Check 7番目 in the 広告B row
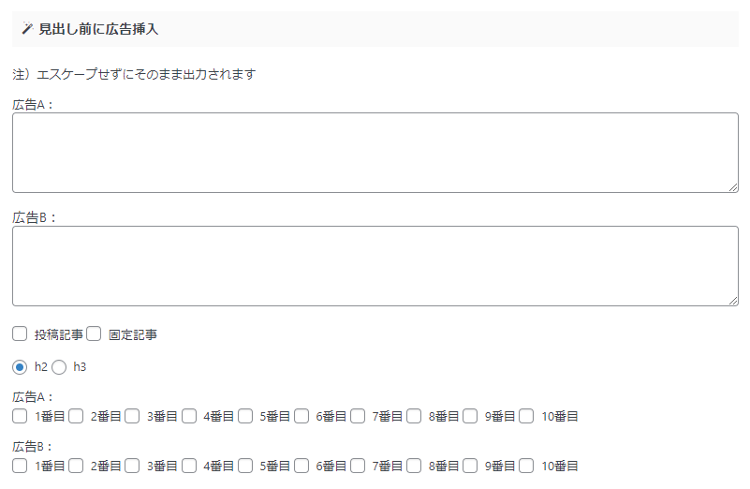The height and width of the screenshot is (489, 750). (358, 466)
